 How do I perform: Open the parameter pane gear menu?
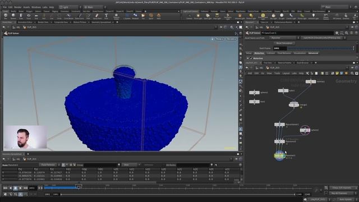coord(337,33)
